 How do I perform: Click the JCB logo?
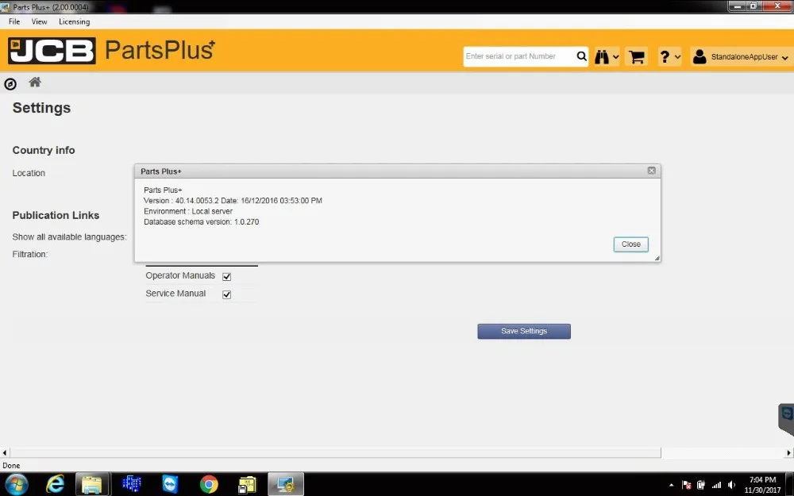coord(52,51)
